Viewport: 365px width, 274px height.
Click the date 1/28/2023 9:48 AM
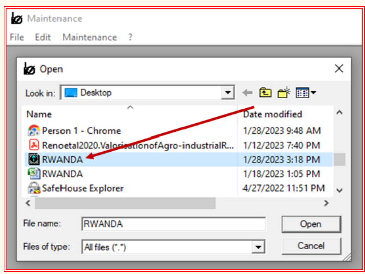(282, 131)
